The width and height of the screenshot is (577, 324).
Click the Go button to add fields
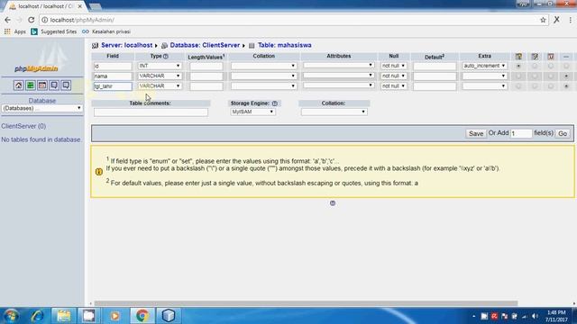[563, 134]
